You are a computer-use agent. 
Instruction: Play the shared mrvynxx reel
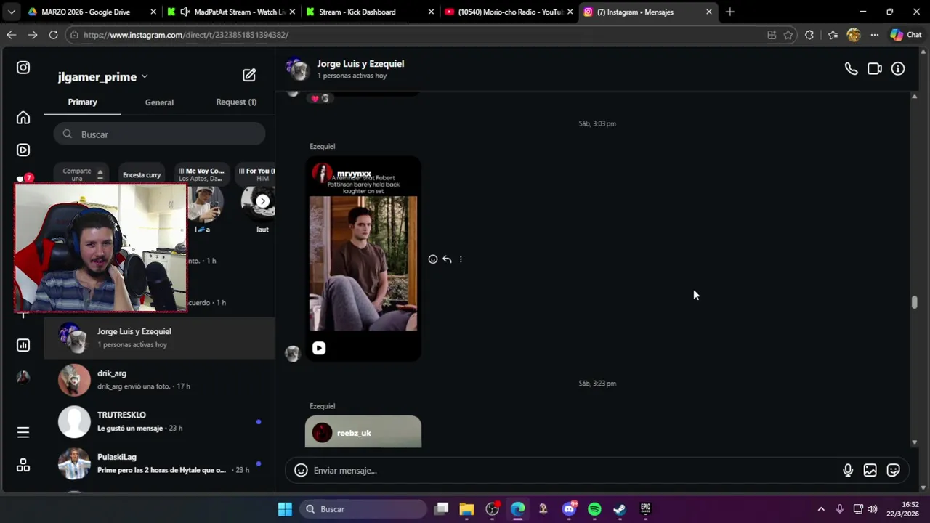pyautogui.click(x=319, y=348)
